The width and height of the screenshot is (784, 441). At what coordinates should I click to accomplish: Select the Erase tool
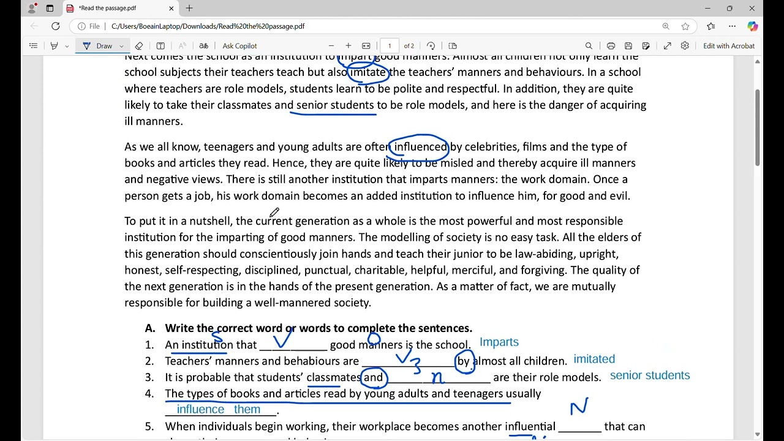139,46
